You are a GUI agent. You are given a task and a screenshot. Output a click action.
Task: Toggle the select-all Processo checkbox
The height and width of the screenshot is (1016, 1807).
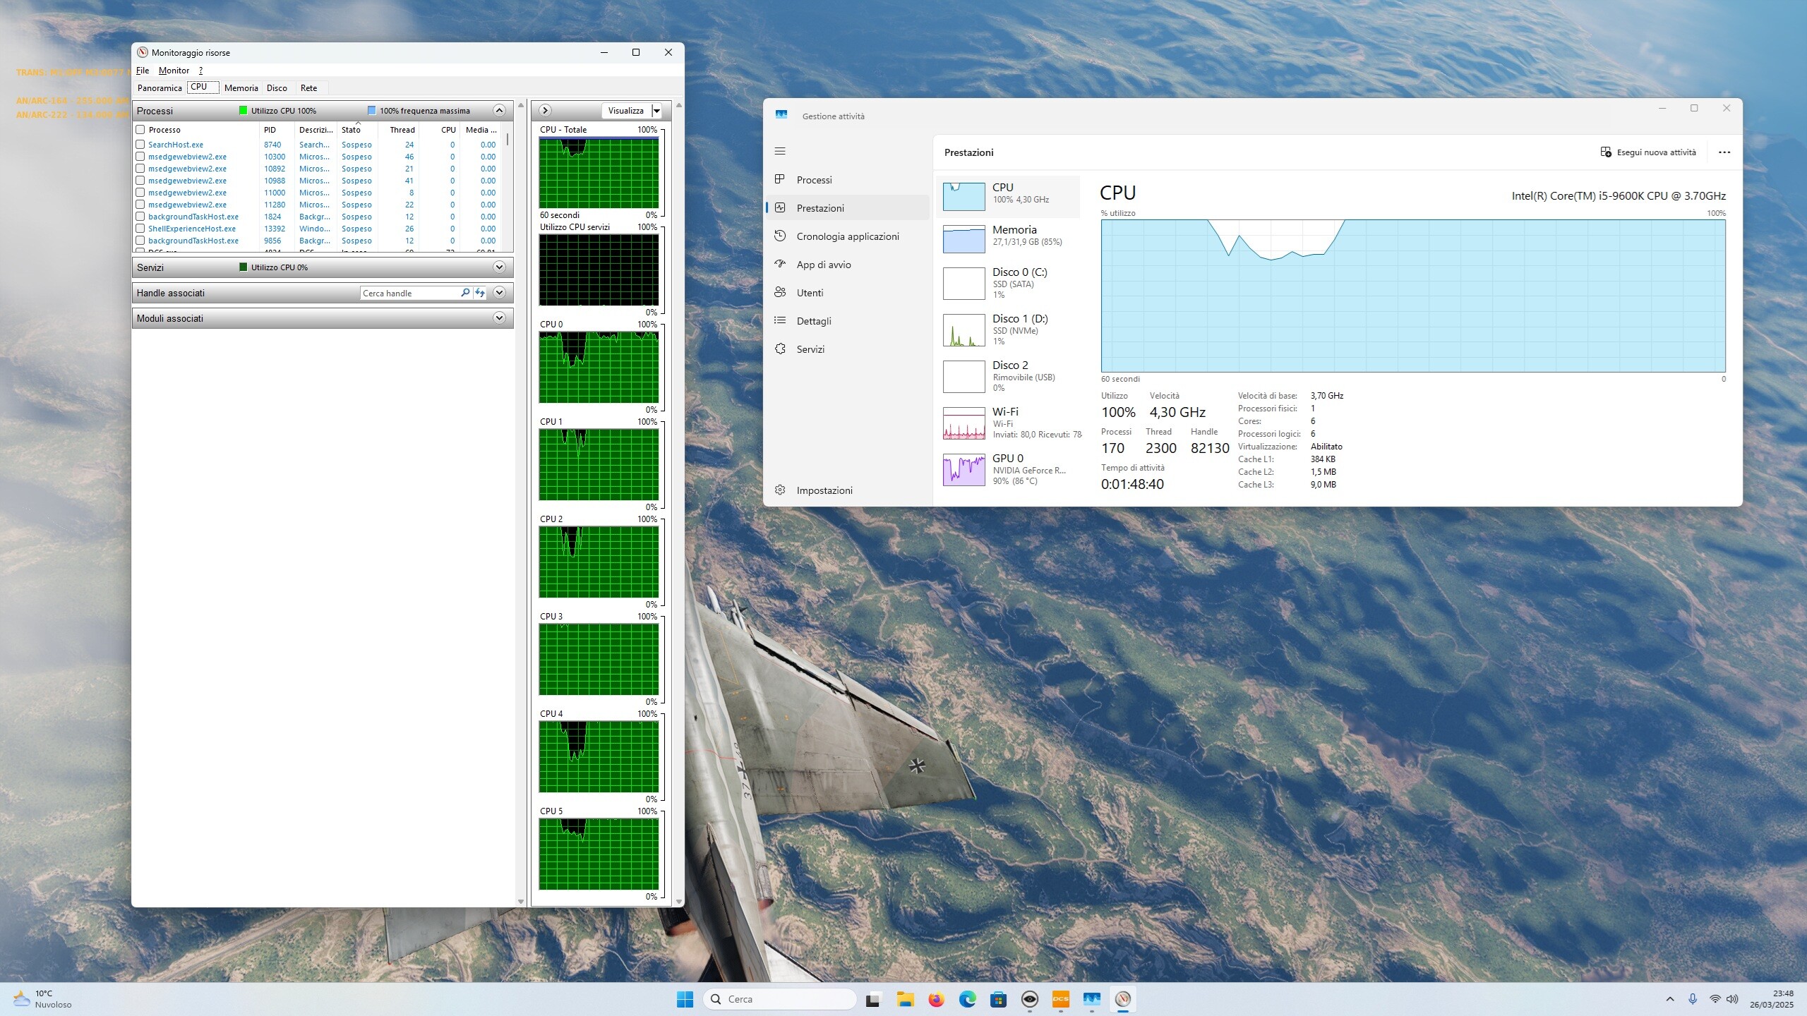tap(140, 130)
